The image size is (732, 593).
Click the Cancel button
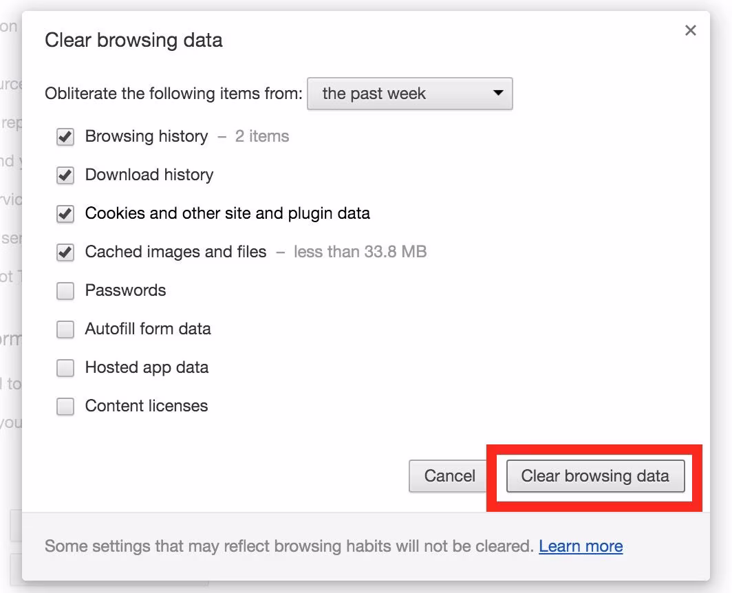pos(449,476)
